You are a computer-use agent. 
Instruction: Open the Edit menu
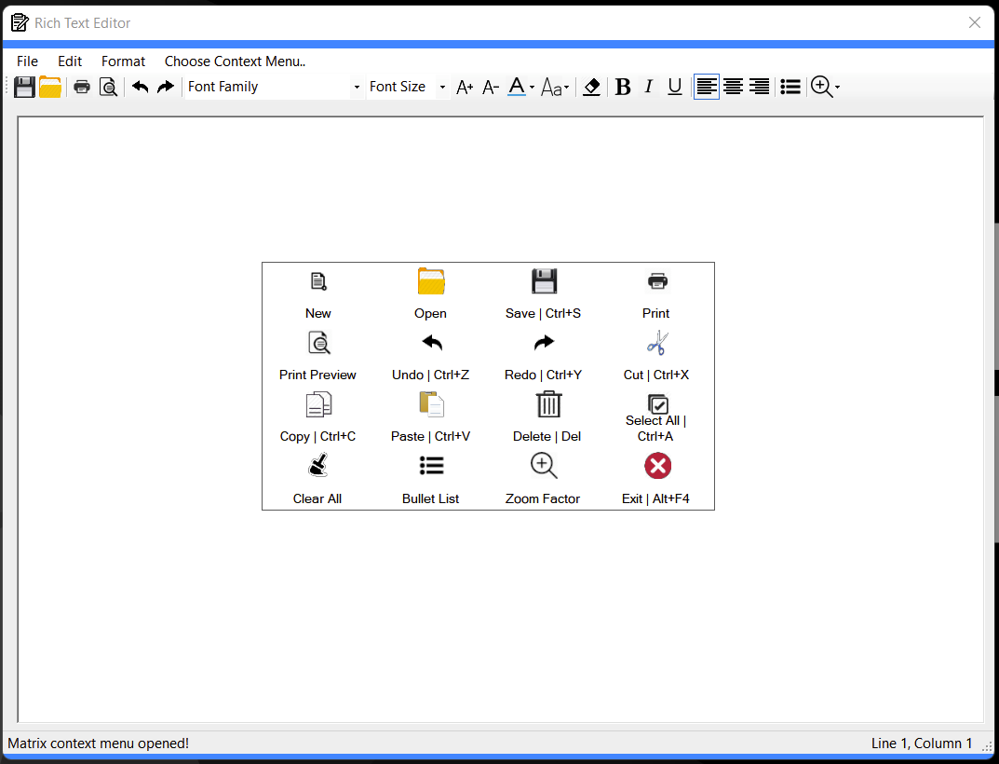[x=70, y=61]
